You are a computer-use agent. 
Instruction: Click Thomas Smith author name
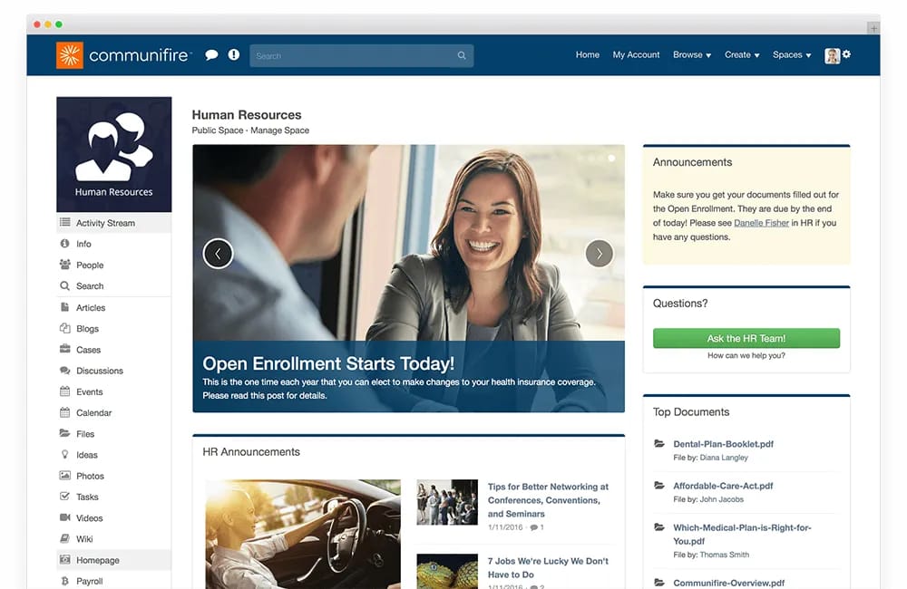[724, 555]
